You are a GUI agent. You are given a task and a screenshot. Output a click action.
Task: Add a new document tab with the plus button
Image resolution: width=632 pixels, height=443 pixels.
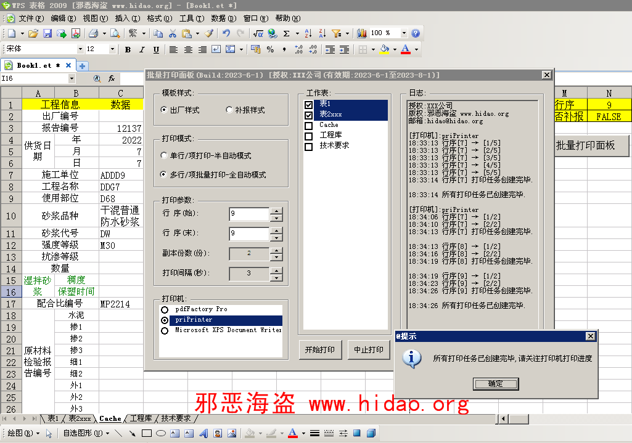pos(82,66)
